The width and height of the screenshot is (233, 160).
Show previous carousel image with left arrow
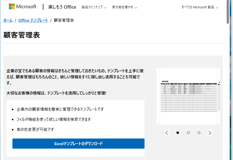tap(167, 133)
